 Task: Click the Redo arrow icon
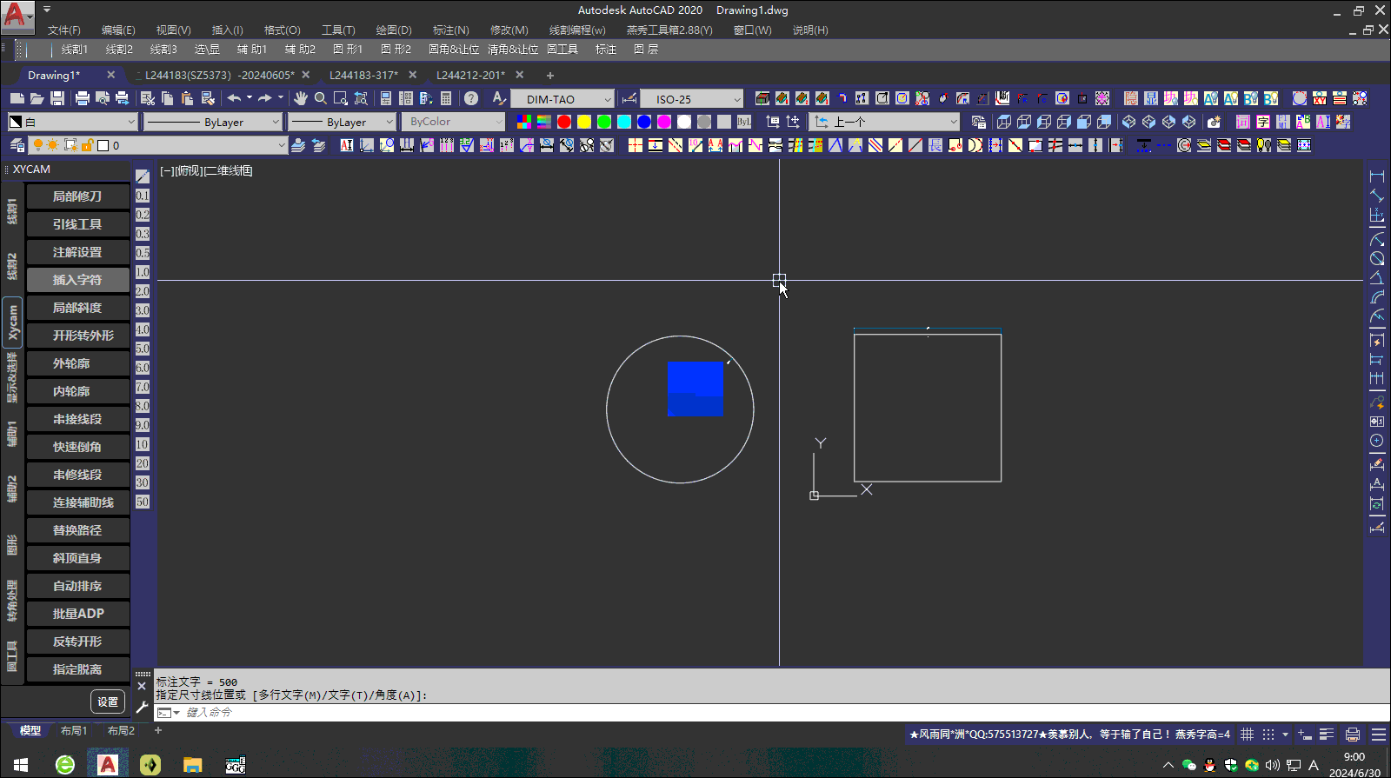pyautogui.click(x=265, y=98)
